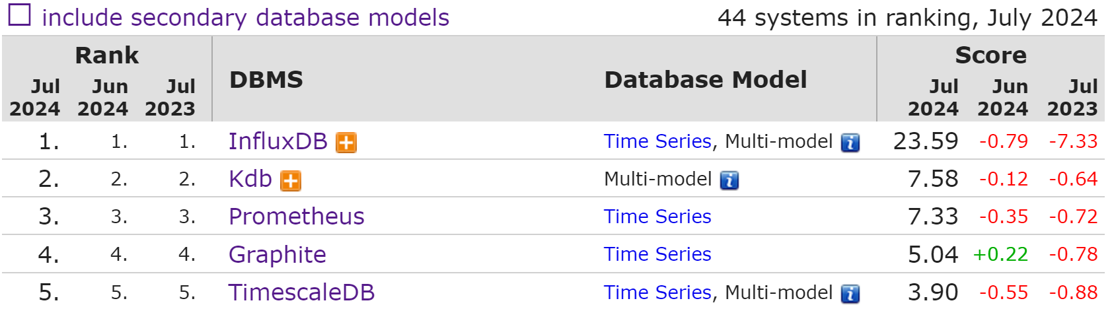Open the Graphite DBMS link
The height and width of the screenshot is (309, 1114).
click(278, 255)
